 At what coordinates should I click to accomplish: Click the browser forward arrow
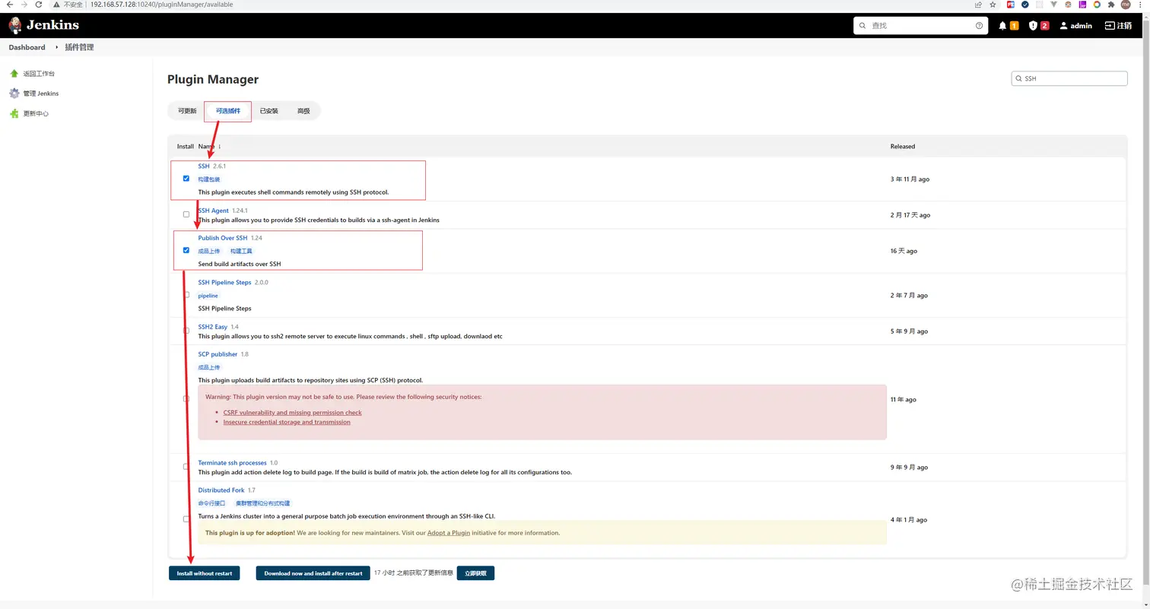tap(24, 5)
